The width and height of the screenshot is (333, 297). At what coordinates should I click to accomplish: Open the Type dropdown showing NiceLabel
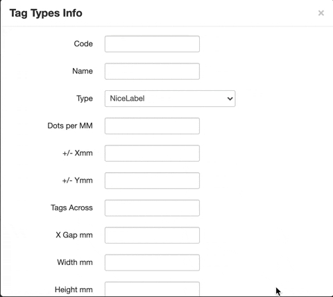pos(170,99)
